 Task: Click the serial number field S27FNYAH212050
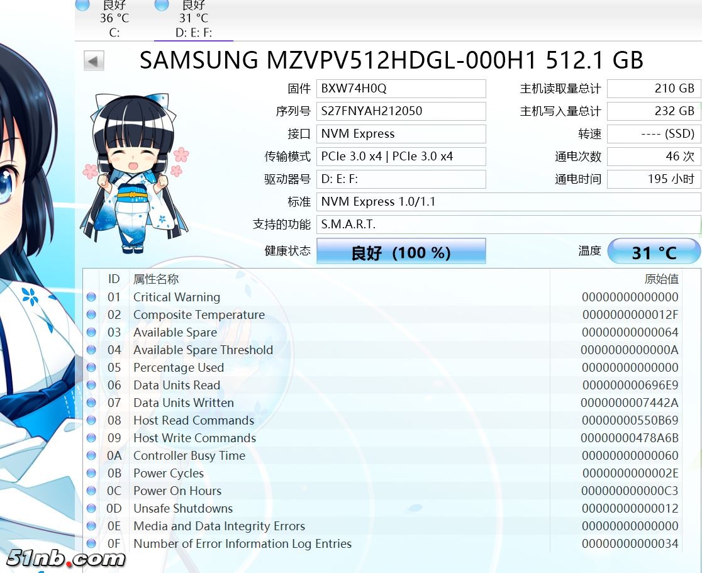pos(401,111)
